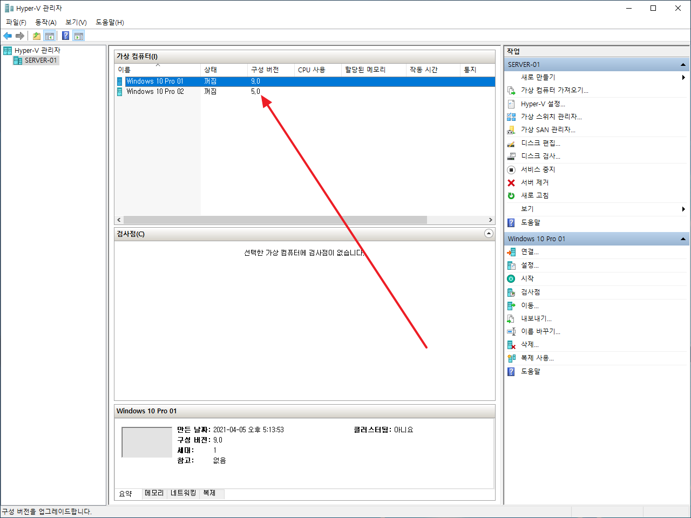Select the Windows 10 Pro 02 row
This screenshot has width=691, height=518.
point(304,92)
